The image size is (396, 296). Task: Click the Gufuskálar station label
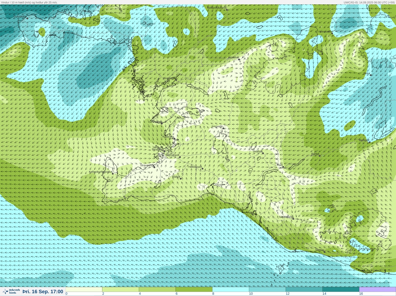tap(19, 16)
